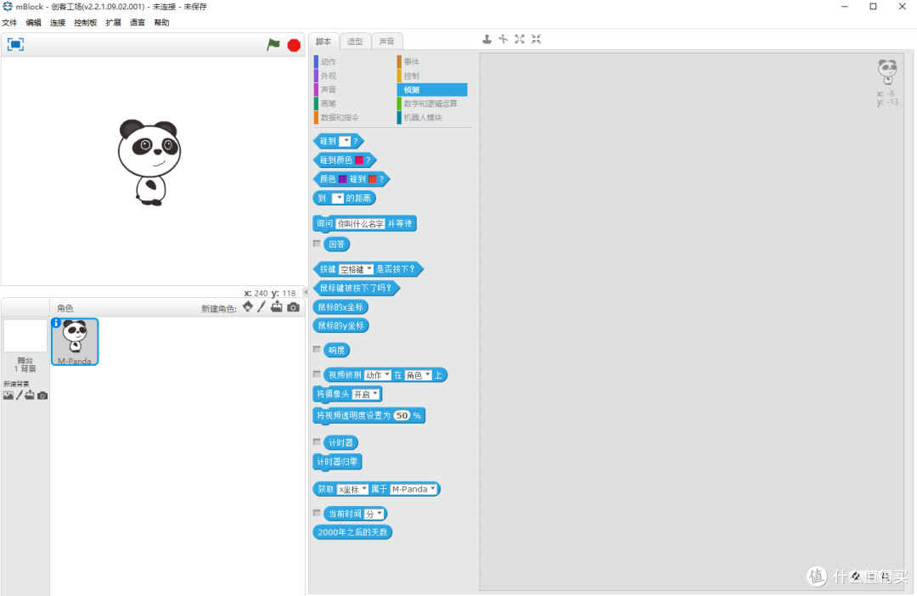Viewport: 917px width, 596px height.
Task: Click the red stop button
Action: 294,45
